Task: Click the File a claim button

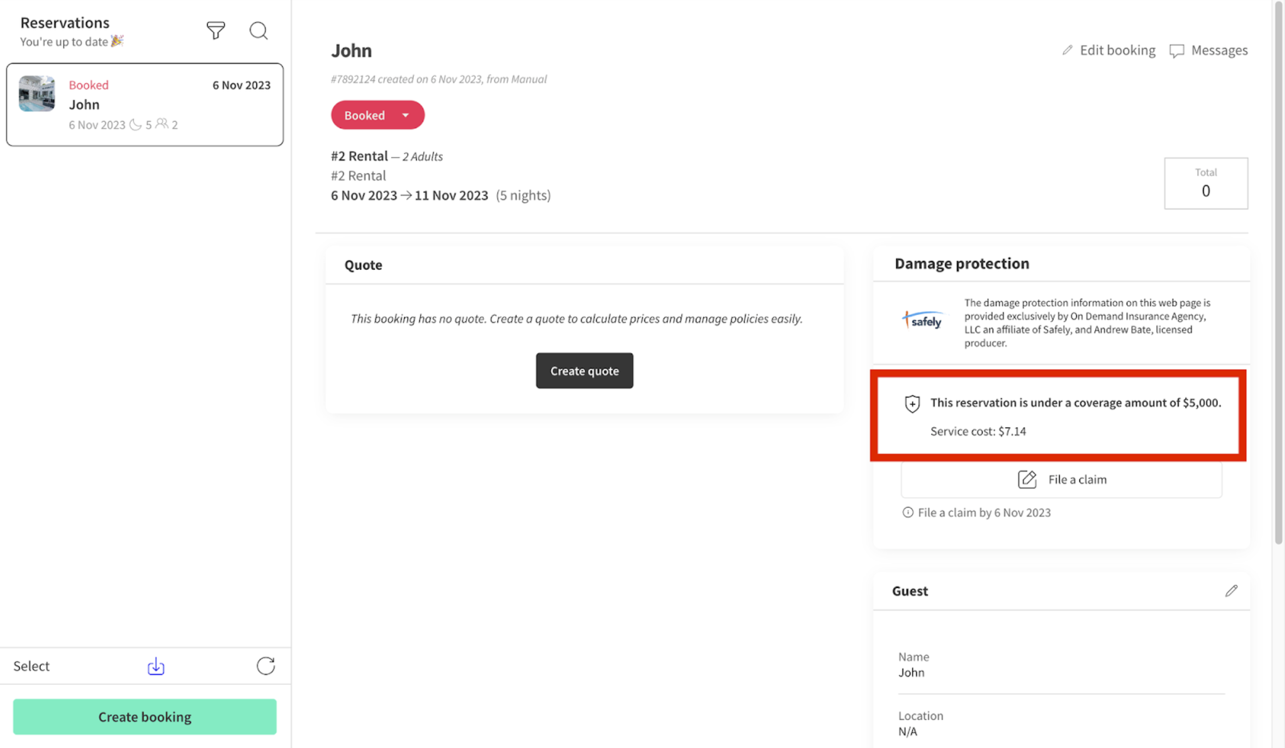Action: [1061, 479]
